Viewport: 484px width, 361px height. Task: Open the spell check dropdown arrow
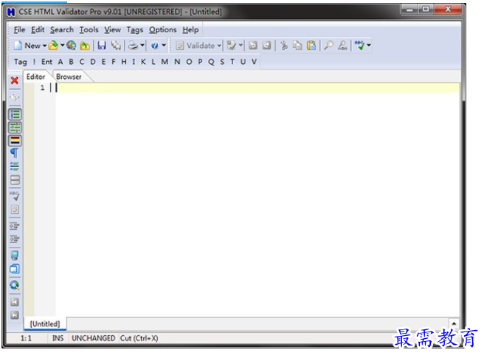pyautogui.click(x=369, y=46)
